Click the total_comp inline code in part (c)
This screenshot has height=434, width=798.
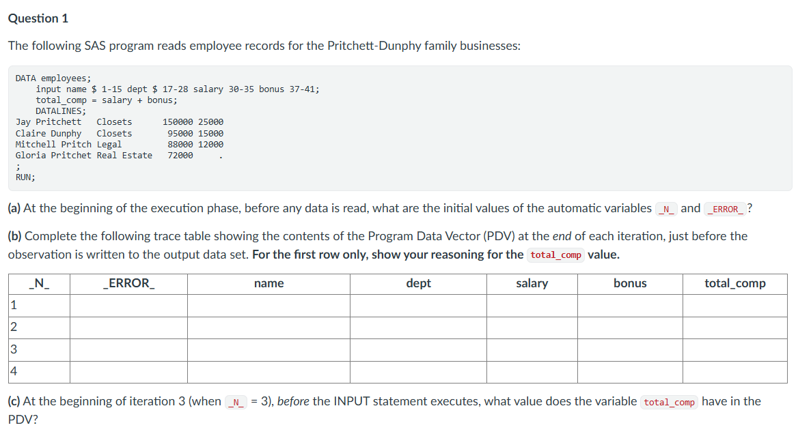coord(670,403)
